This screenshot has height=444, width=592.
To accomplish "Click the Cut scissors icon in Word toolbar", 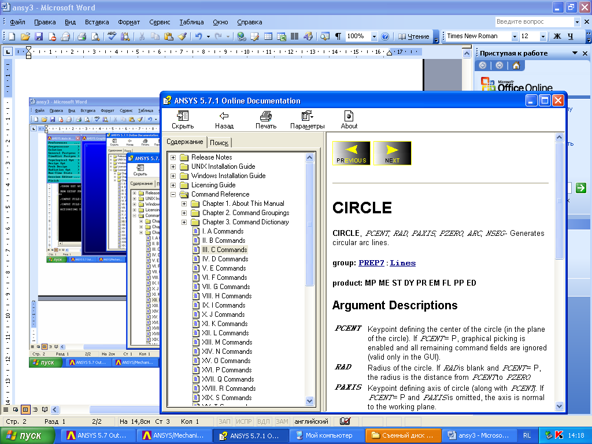I will (x=142, y=36).
